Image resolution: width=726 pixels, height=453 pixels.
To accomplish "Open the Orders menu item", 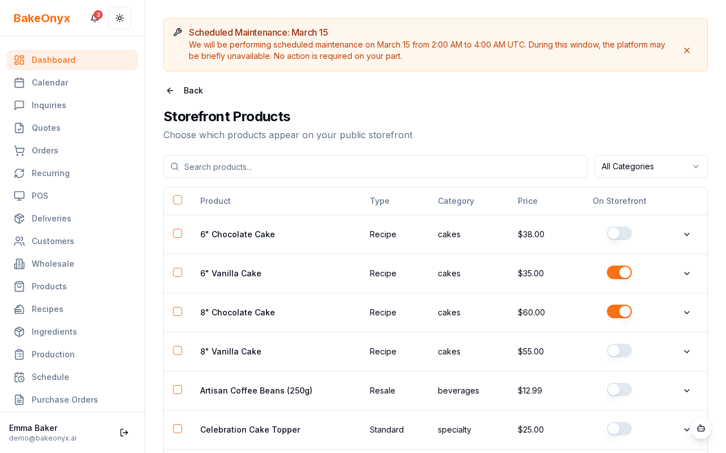I will [x=45, y=151].
